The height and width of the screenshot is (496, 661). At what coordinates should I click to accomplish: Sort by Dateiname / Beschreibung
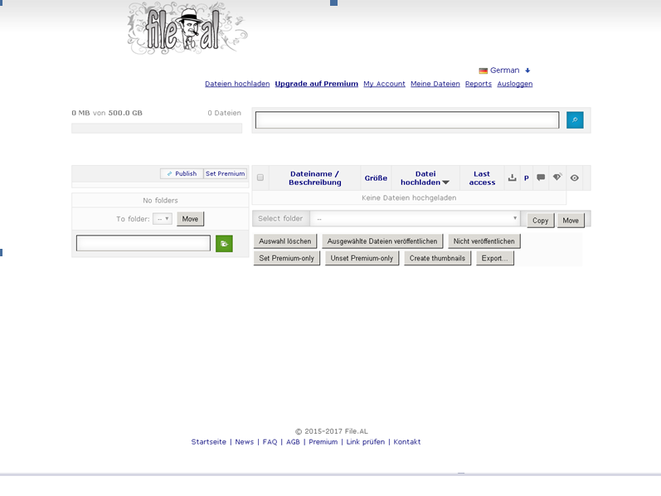[315, 178]
